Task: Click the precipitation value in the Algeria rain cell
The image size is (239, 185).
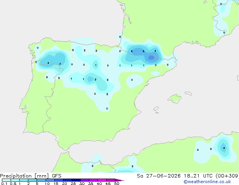Action: tap(224, 148)
